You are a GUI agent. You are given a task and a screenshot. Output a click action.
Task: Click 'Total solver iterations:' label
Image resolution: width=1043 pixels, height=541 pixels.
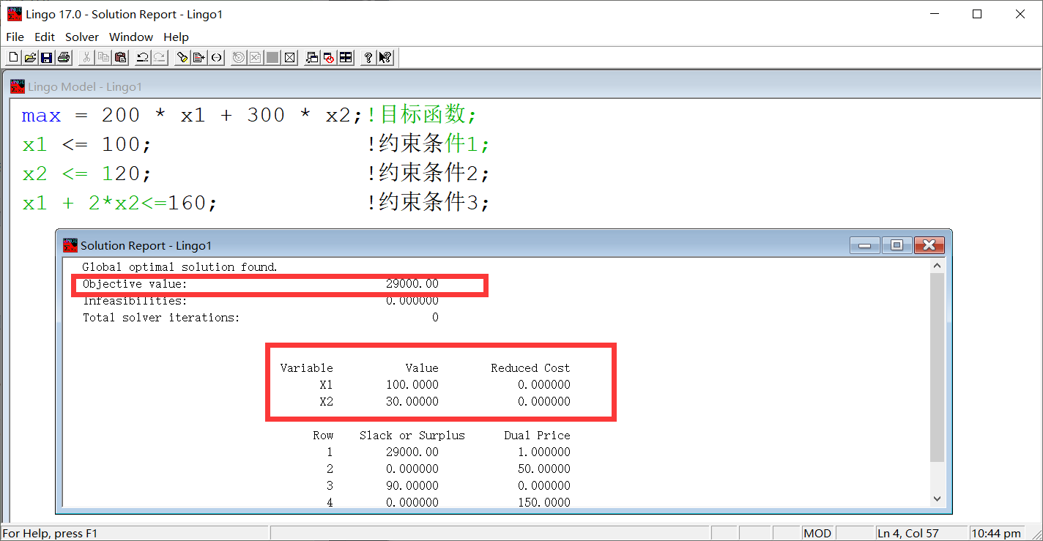click(161, 318)
